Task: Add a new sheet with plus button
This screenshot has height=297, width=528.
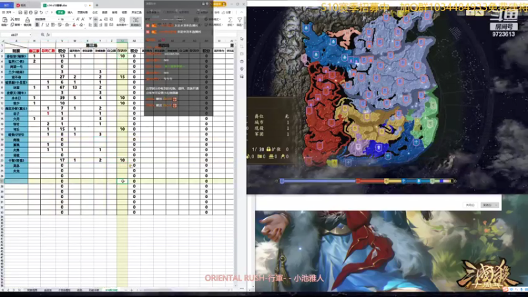Action: pyautogui.click(x=131, y=290)
